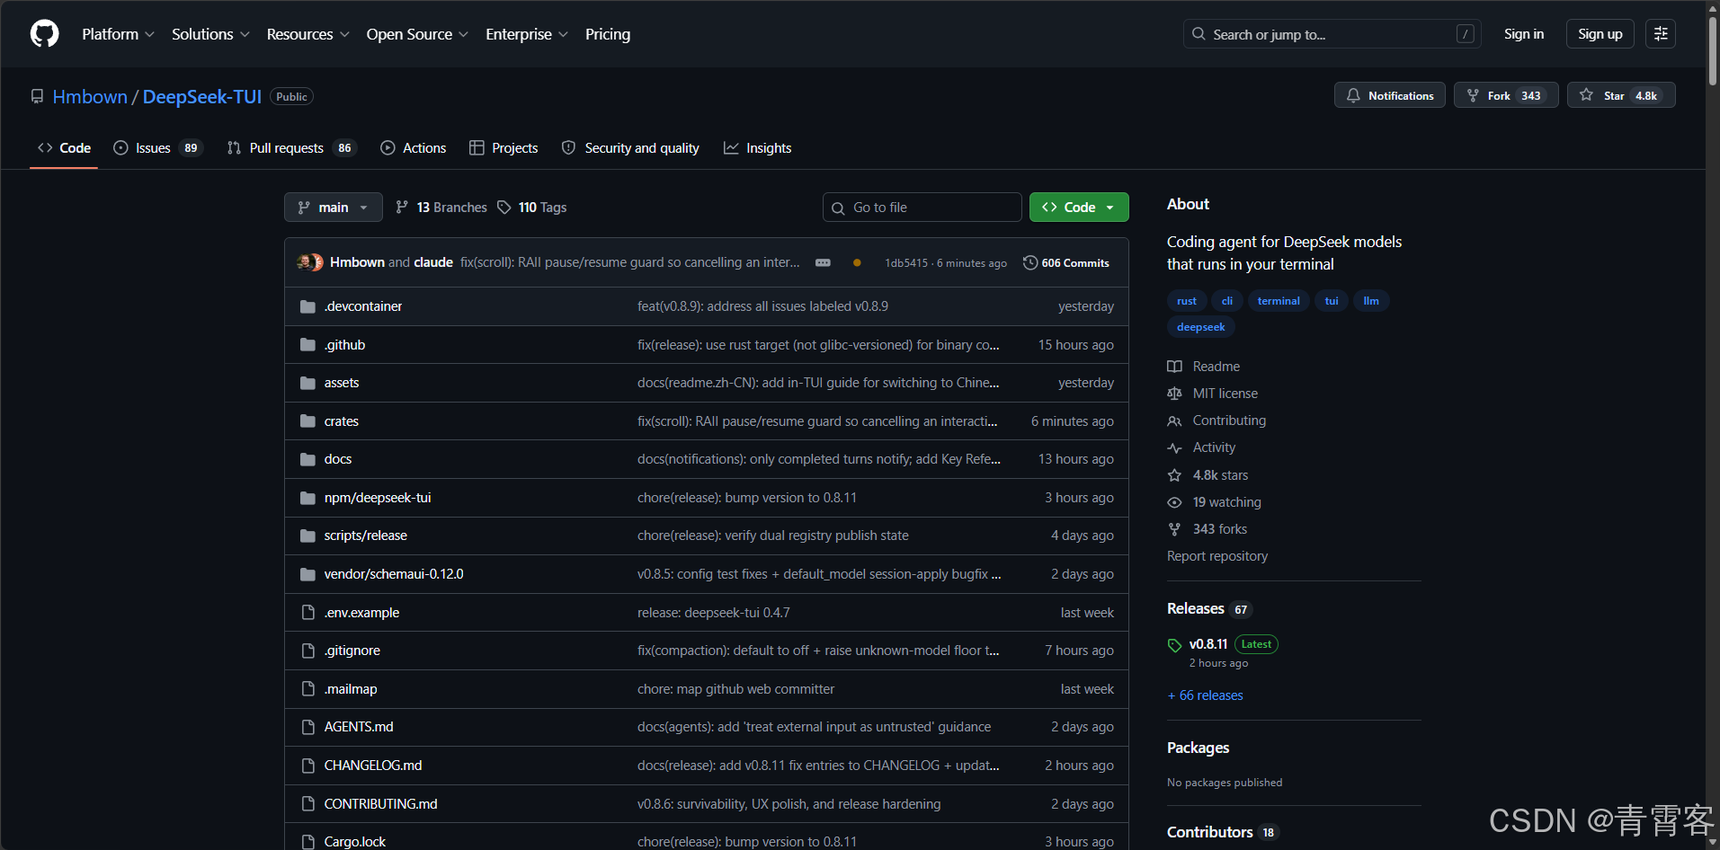Open the Issues tab

[x=158, y=148]
